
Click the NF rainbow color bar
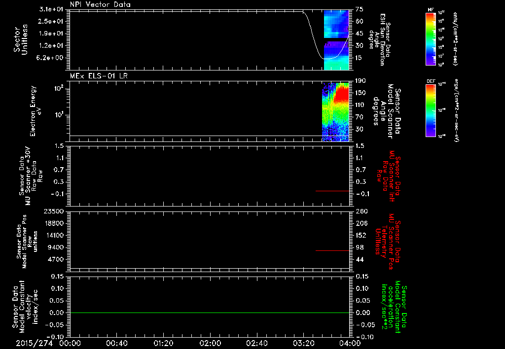point(431,39)
